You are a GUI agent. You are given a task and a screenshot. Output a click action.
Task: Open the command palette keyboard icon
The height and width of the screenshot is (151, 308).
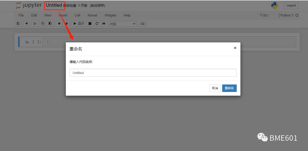(143, 24)
